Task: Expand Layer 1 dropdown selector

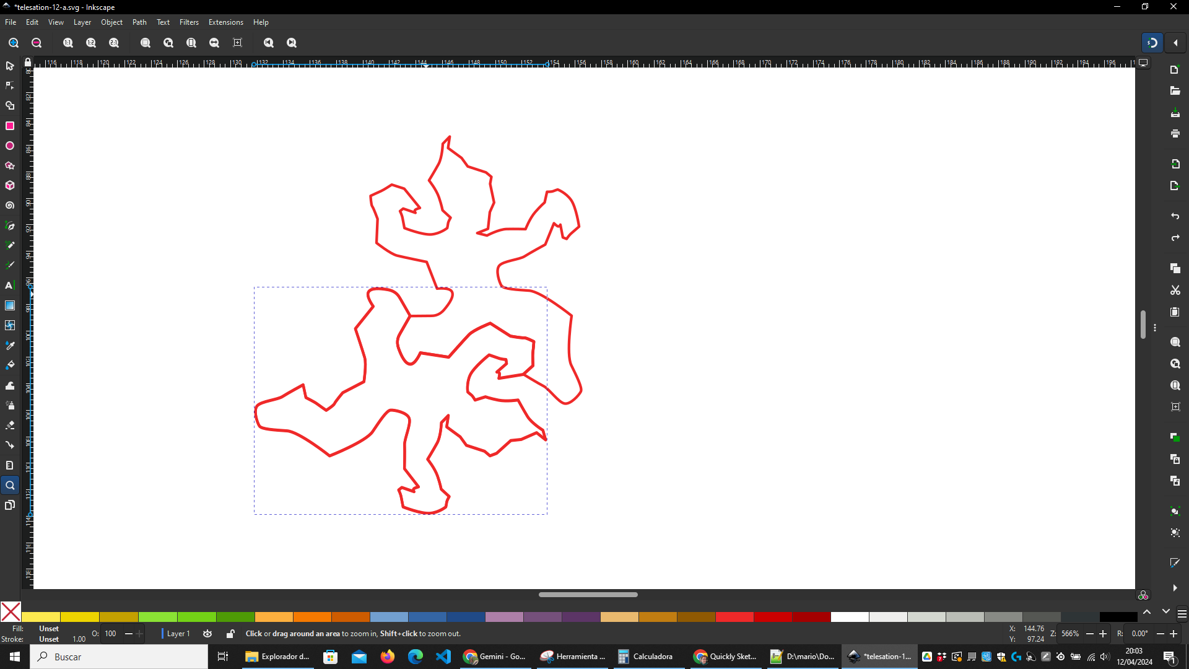Action: point(178,633)
